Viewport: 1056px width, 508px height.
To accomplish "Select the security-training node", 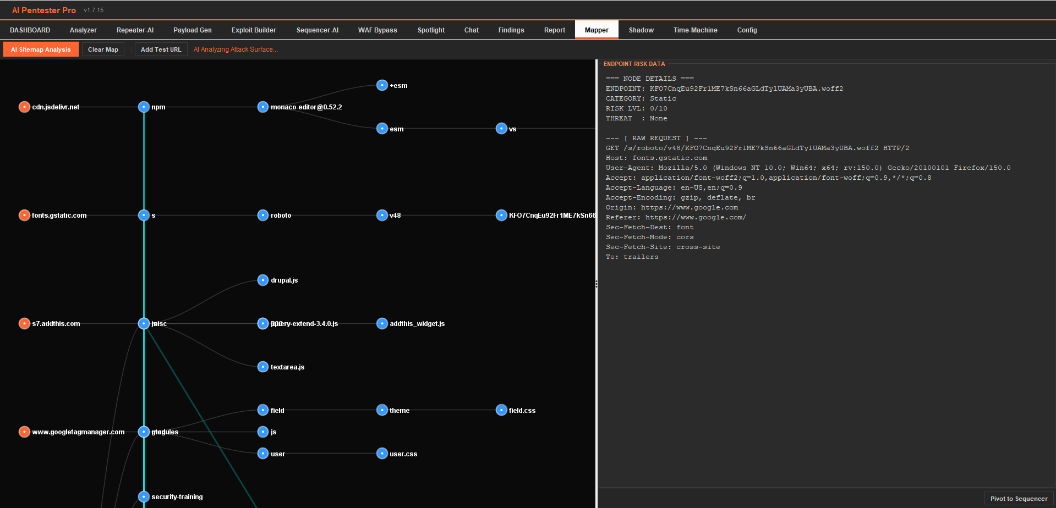I will tap(144, 496).
